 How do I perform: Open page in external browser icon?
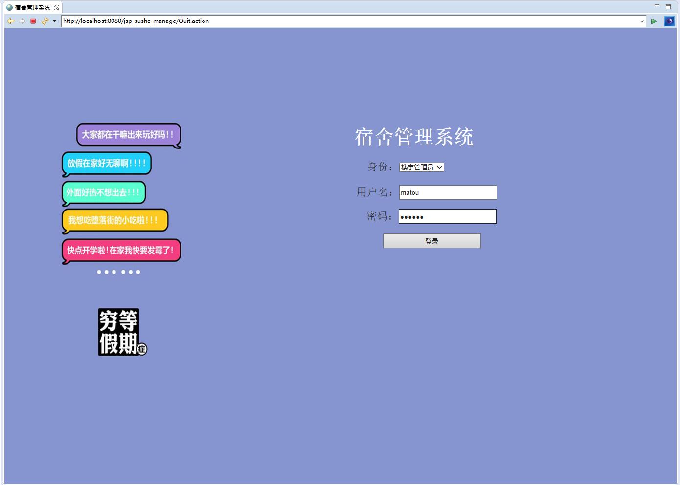(x=669, y=21)
